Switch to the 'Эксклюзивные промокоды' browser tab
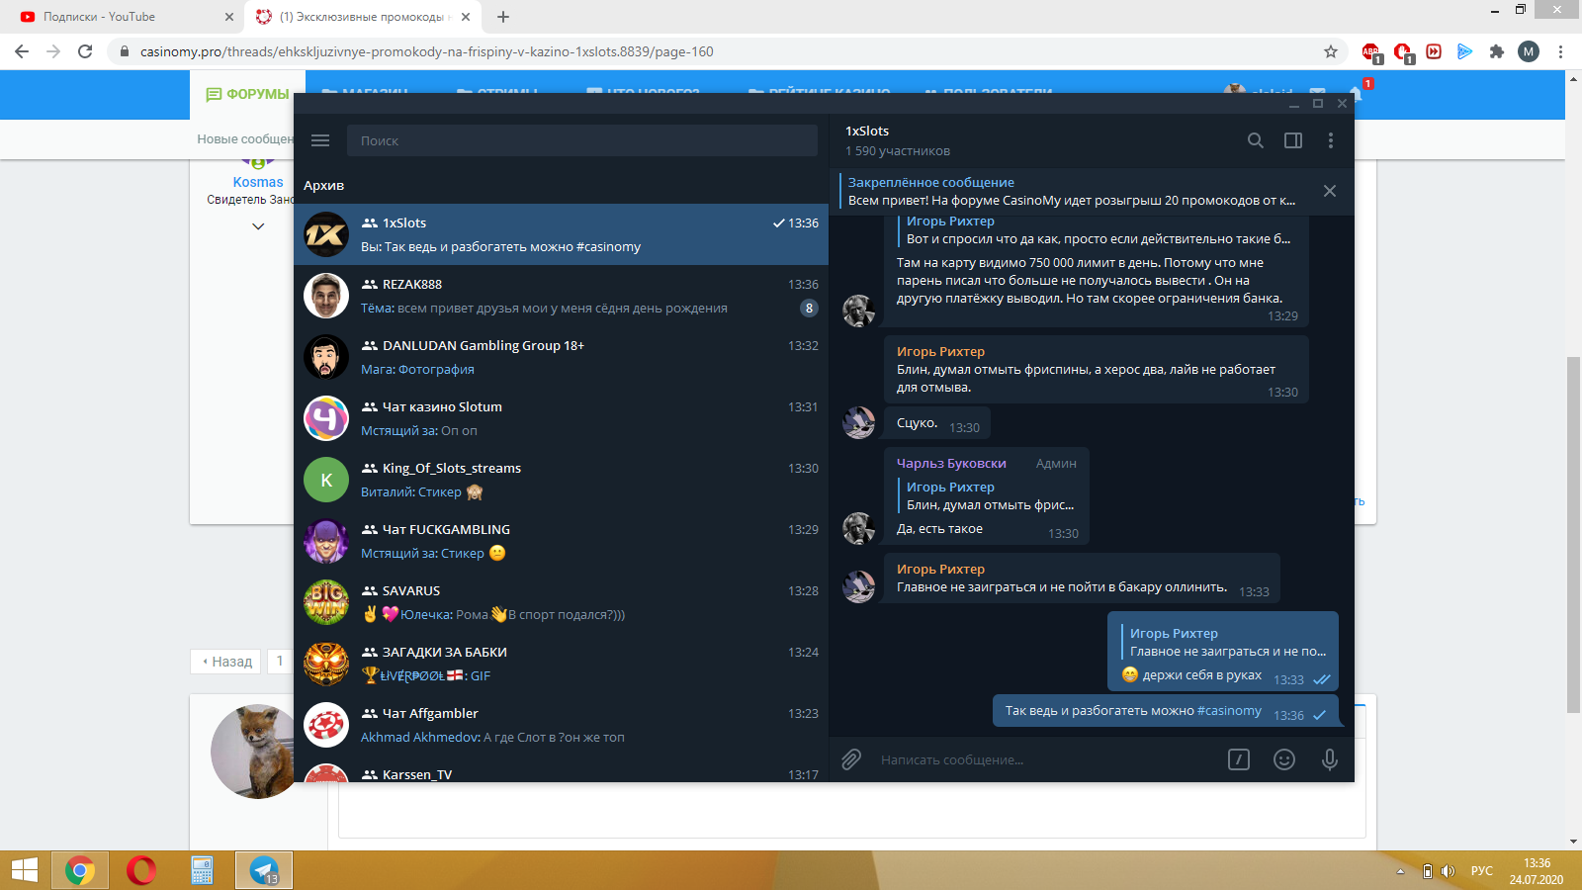 click(363, 17)
